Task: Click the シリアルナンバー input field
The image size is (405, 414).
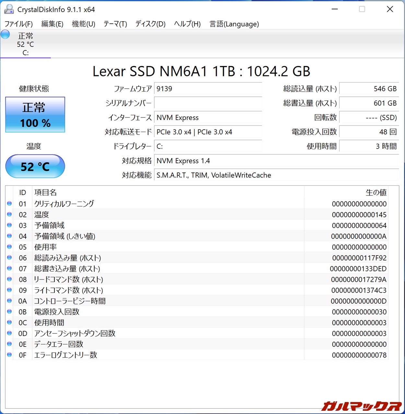Action: tap(208, 103)
